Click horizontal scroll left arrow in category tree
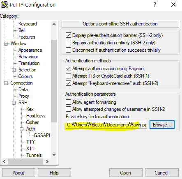 pyautogui.click(x=4, y=161)
